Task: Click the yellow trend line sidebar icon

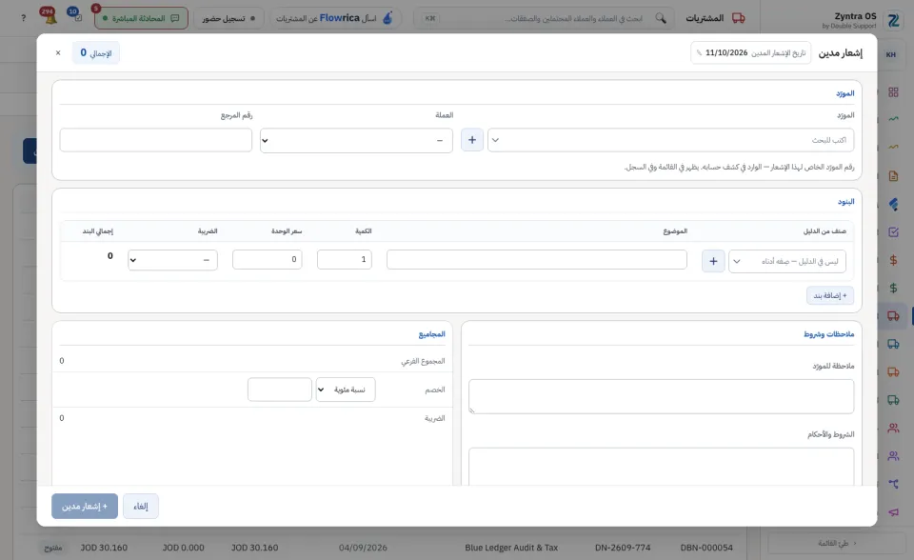Action: click(893, 147)
